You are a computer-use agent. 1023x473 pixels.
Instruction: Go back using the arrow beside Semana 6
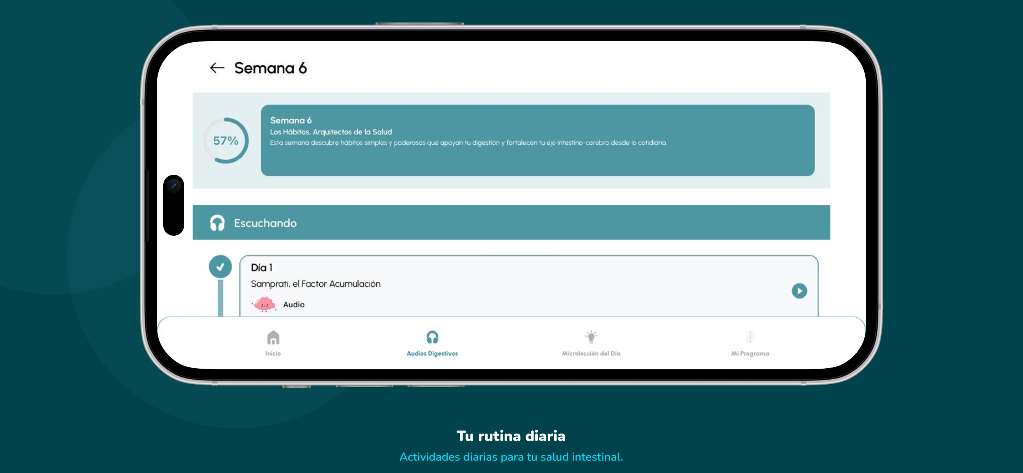tap(217, 68)
